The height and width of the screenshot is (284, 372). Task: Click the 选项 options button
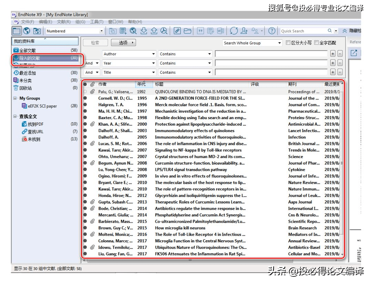123,43
